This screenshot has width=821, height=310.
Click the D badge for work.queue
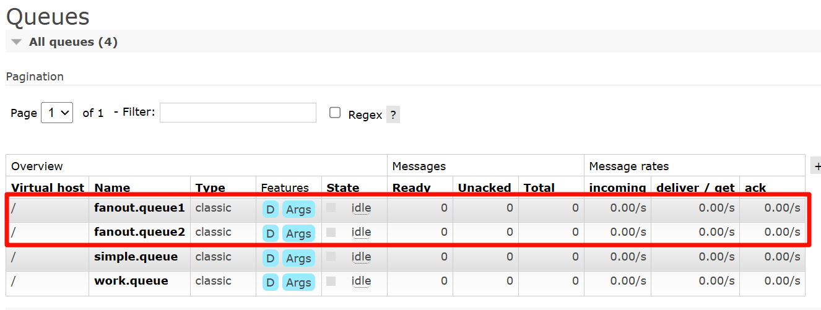(x=270, y=282)
